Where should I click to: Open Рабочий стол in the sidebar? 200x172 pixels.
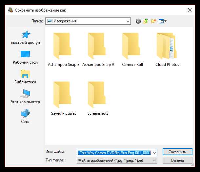pos(25,57)
